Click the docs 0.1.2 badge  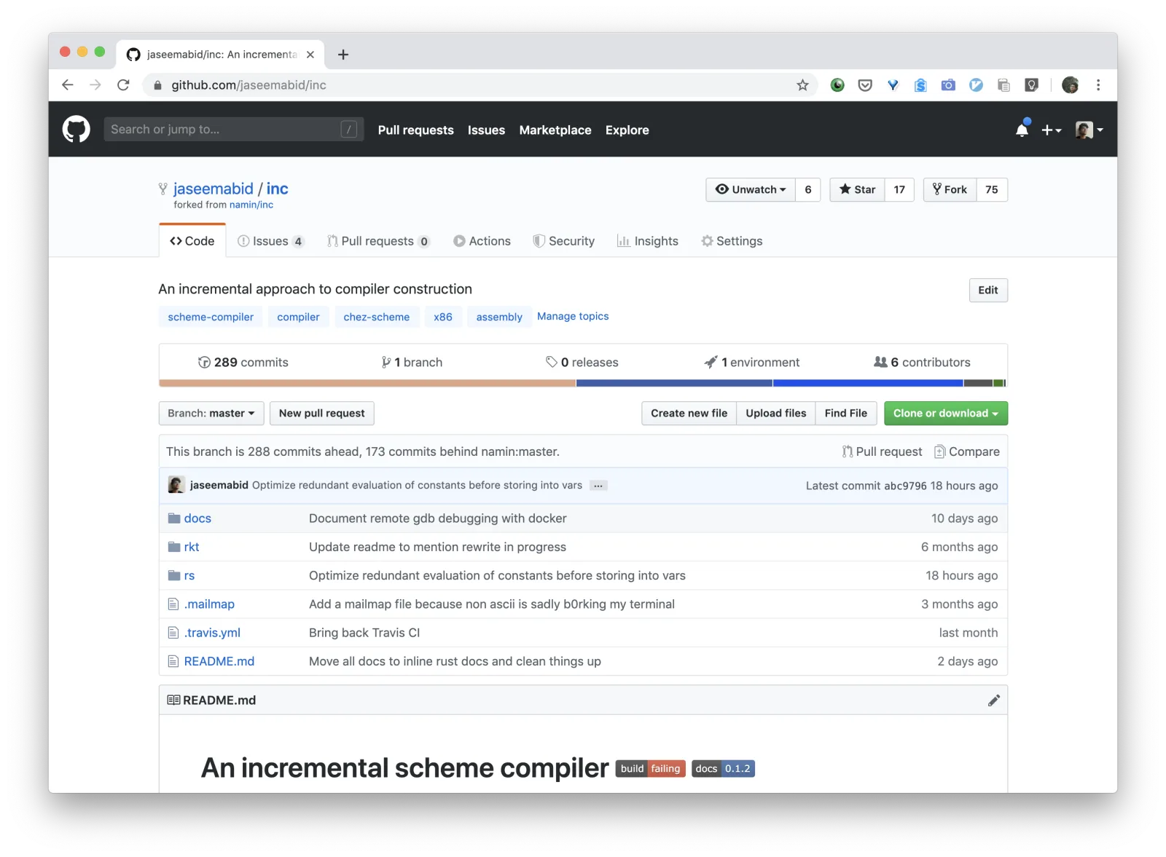[723, 769]
